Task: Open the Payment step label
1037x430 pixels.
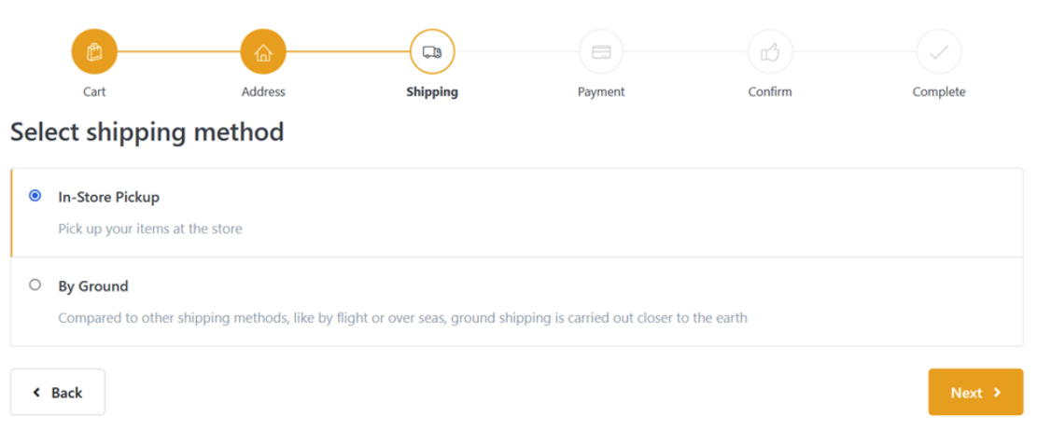Action: click(x=601, y=92)
